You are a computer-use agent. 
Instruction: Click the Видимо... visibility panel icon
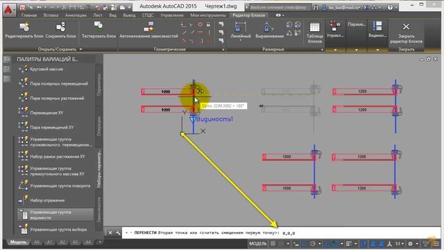pyautogui.click(x=377, y=26)
